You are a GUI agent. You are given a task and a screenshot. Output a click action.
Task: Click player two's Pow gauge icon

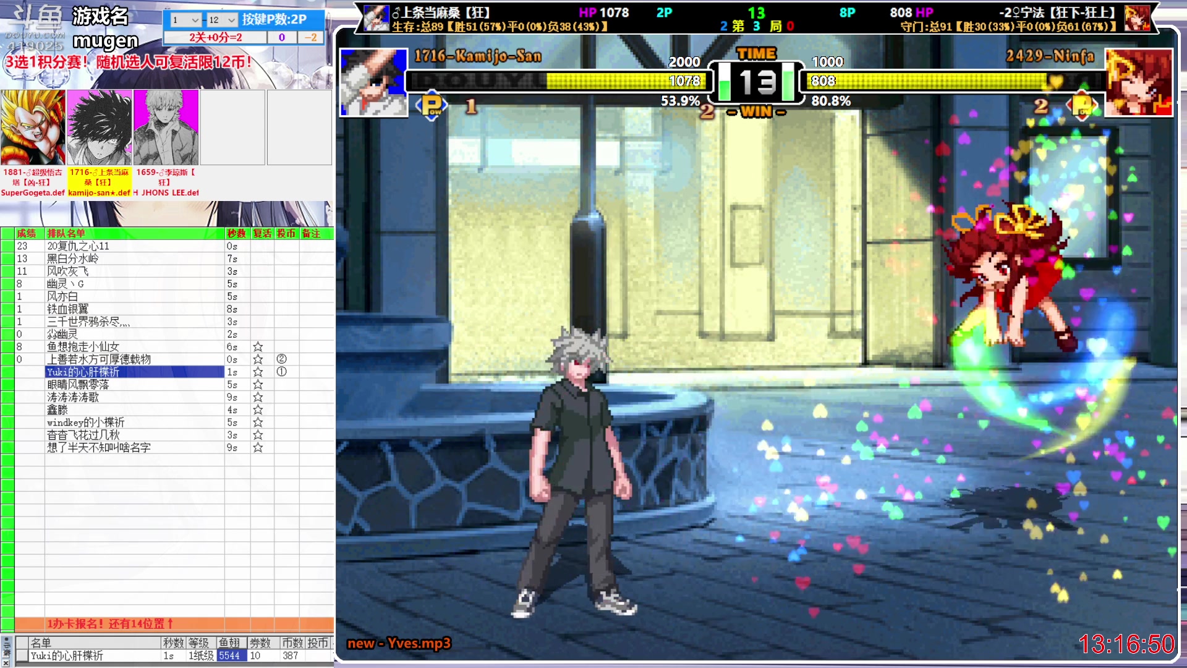click(1082, 106)
